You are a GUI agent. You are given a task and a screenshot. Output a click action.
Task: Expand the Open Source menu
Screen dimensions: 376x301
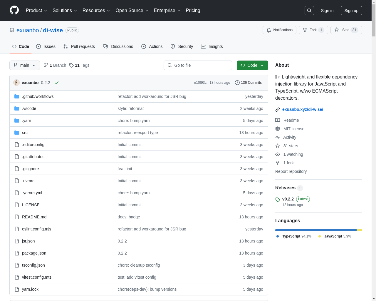[x=132, y=11]
